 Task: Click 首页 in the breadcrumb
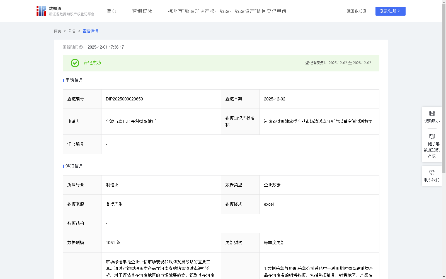coord(57,31)
